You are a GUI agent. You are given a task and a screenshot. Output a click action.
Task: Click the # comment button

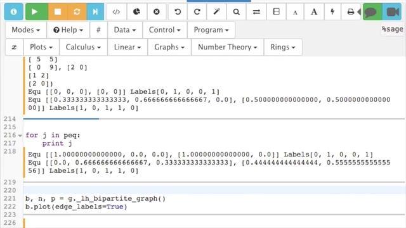coord(98,30)
